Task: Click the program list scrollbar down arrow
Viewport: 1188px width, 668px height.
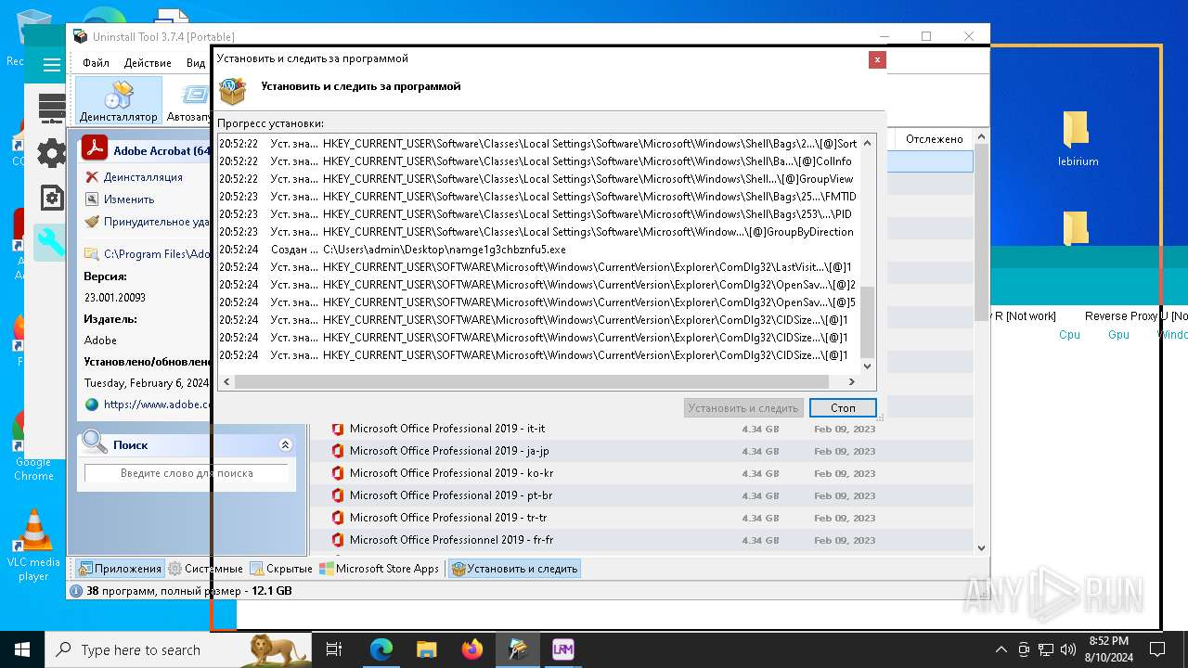Action: [982, 548]
